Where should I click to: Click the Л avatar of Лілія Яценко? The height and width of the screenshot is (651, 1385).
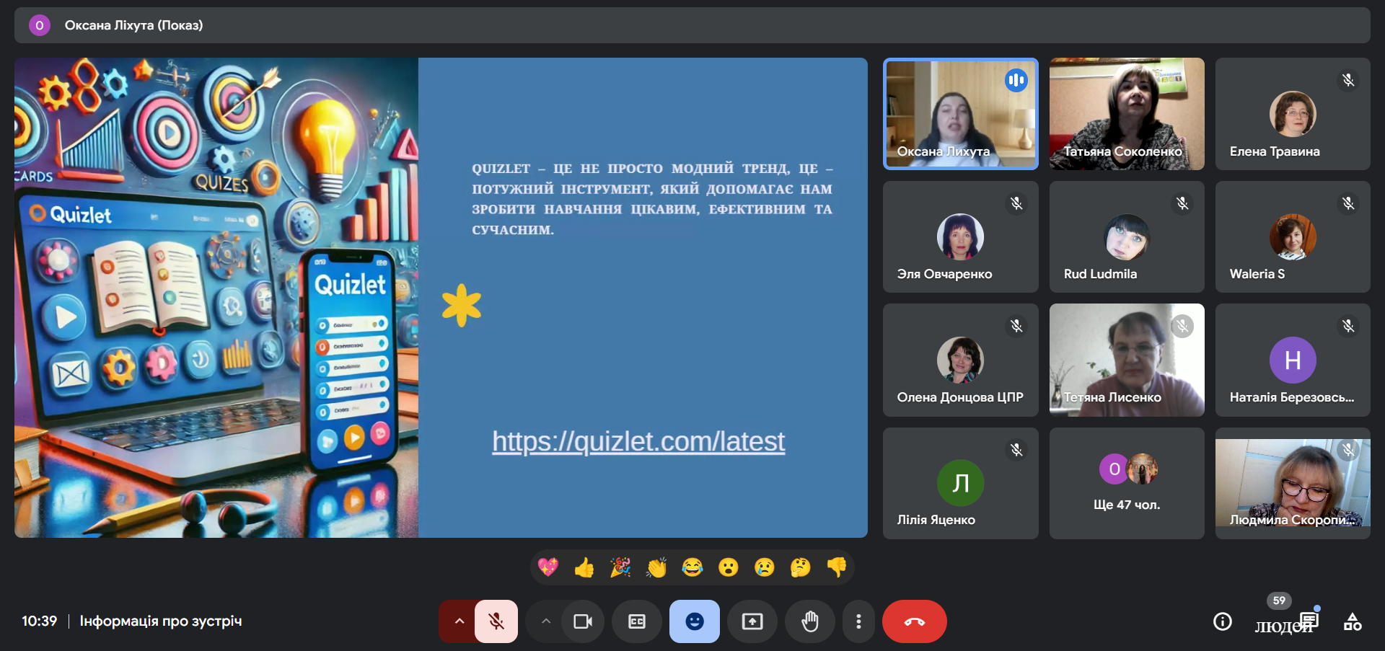coord(960,483)
